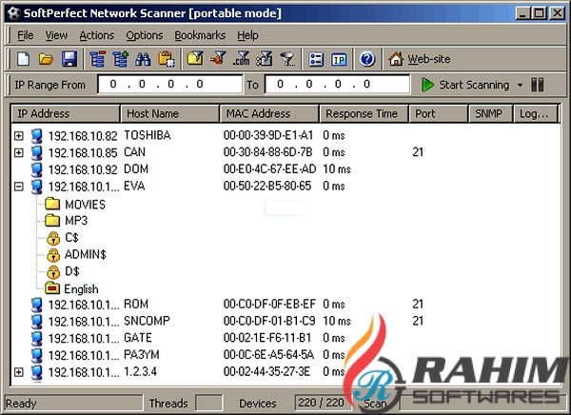This screenshot has width=571, height=415.
Task: Select the MOVIES shared folder
Action: [x=85, y=205]
